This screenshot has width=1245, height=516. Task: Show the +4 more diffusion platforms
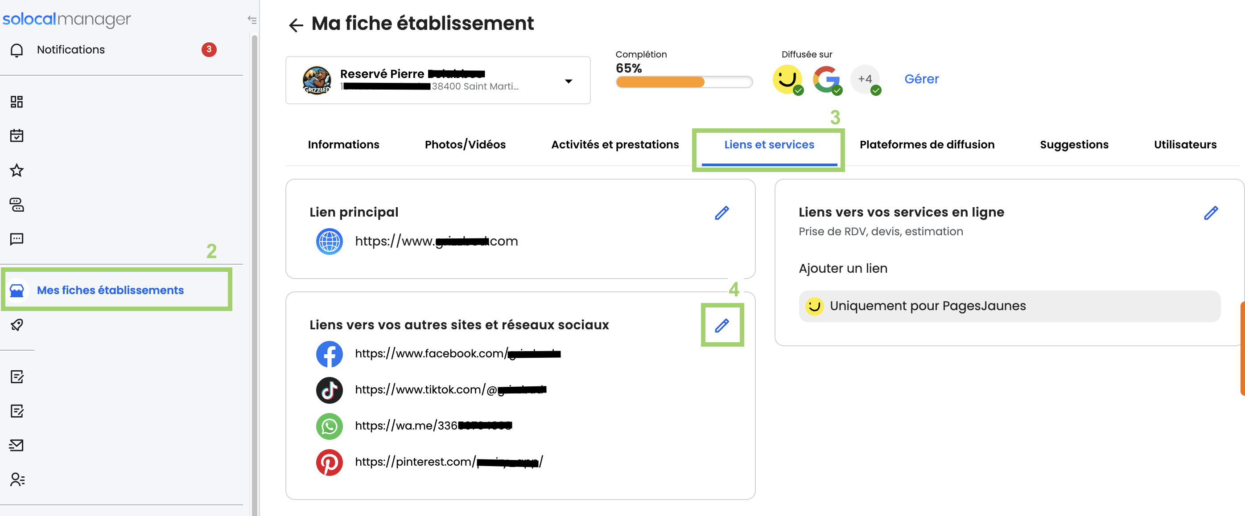coord(865,79)
